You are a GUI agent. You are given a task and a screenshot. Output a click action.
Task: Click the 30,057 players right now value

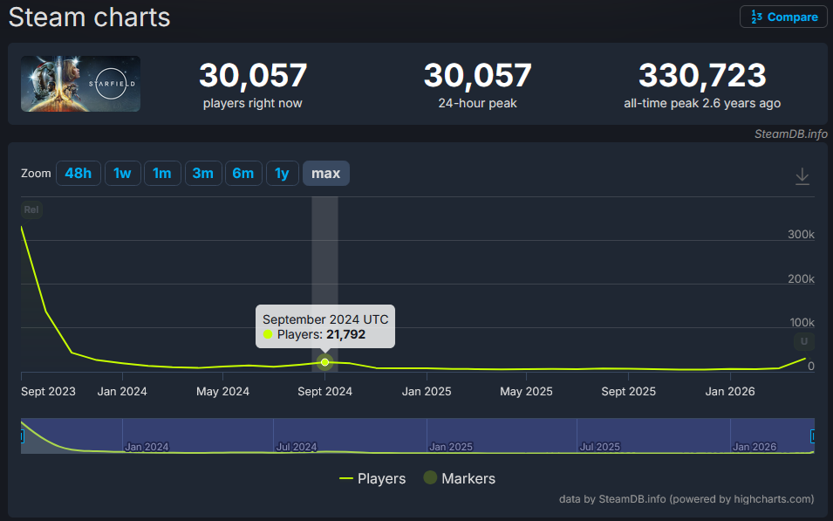(x=253, y=75)
